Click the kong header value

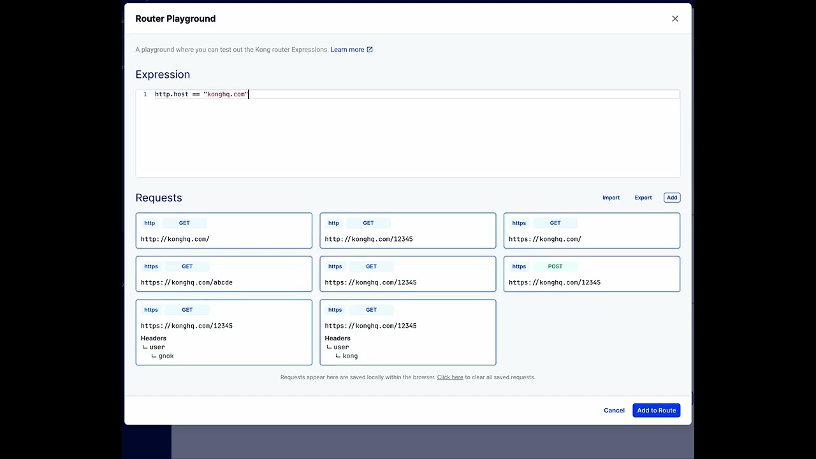pyautogui.click(x=350, y=356)
